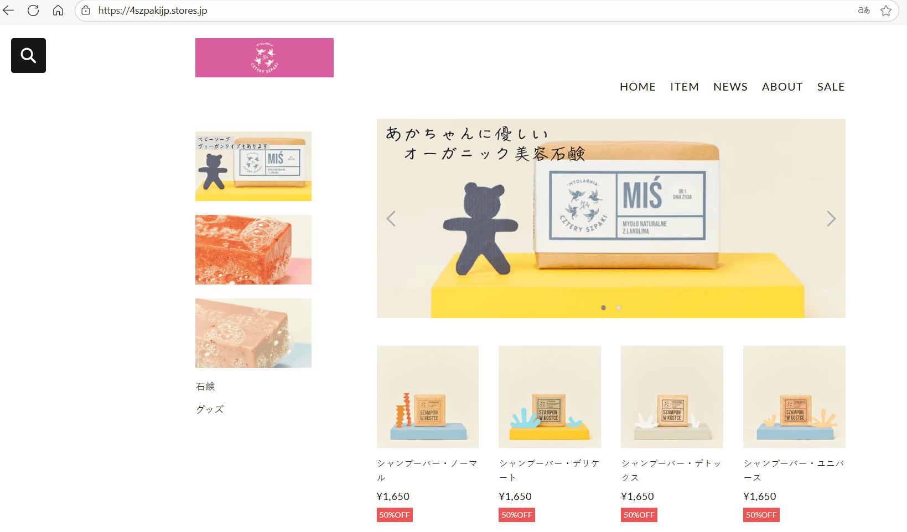Open the black search magnifier button

tap(28, 55)
